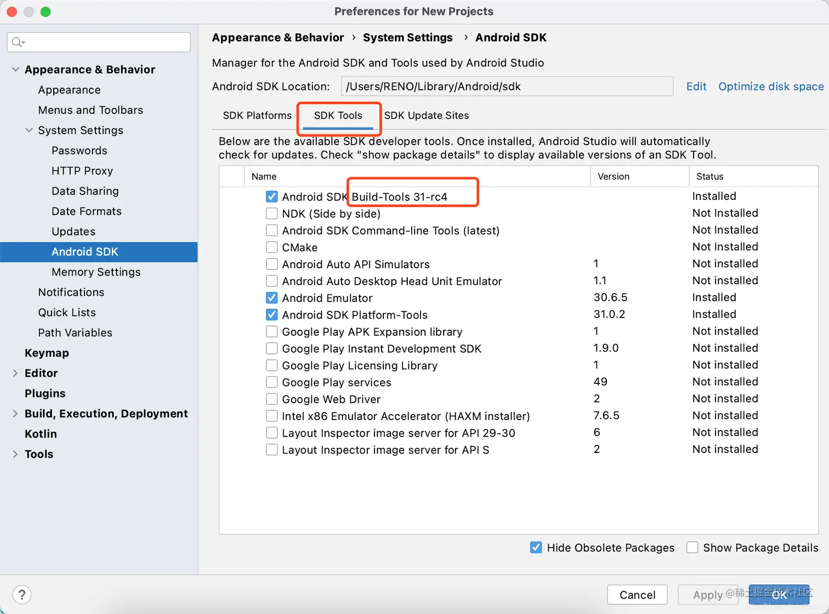Click the Name column header
Image resolution: width=829 pixels, height=614 pixels.
coord(417,176)
